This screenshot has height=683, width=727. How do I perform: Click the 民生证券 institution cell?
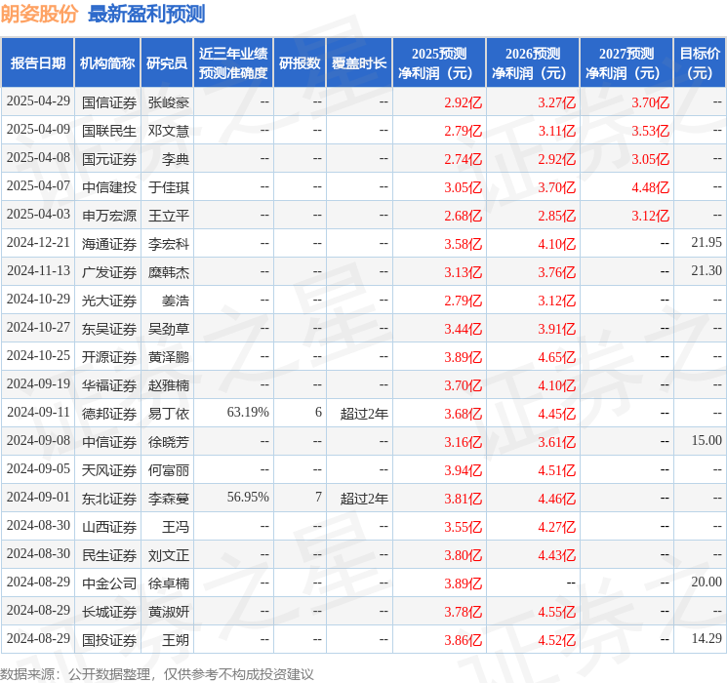coord(109,555)
